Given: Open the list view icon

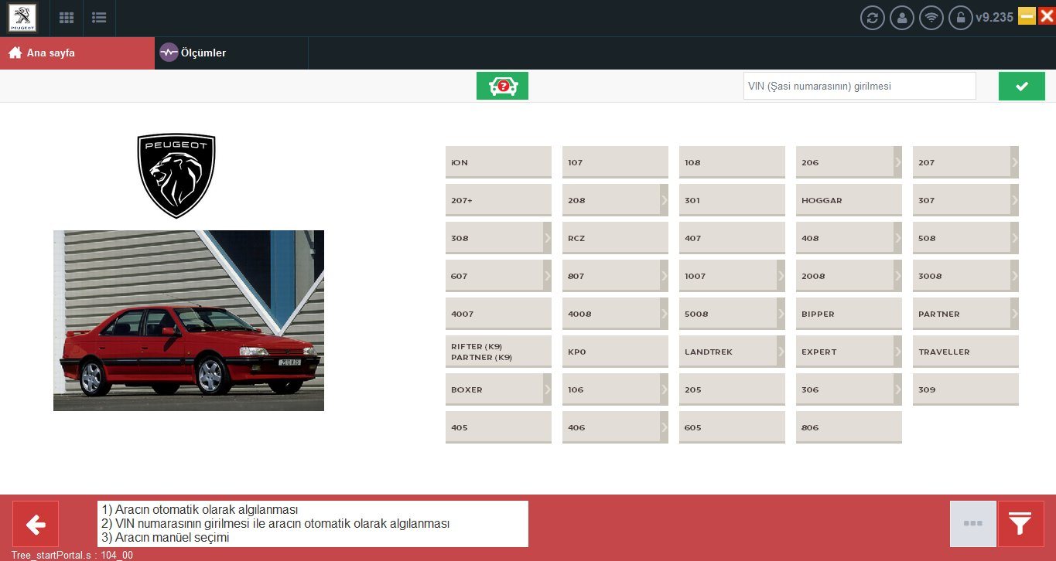Looking at the screenshot, I should [99, 18].
